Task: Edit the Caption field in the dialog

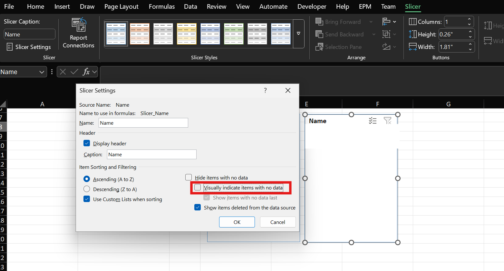Action: point(151,154)
